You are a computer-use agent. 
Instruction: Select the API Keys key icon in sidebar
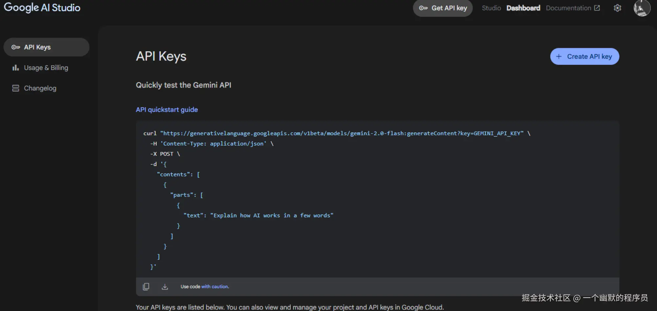(x=15, y=47)
